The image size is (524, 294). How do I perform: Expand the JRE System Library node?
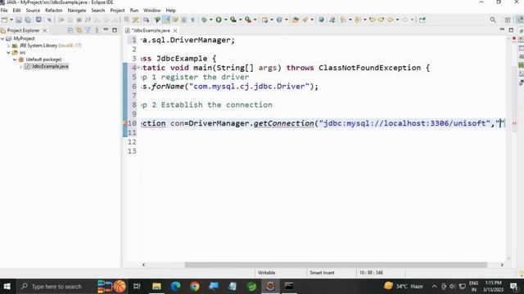(x=9, y=46)
